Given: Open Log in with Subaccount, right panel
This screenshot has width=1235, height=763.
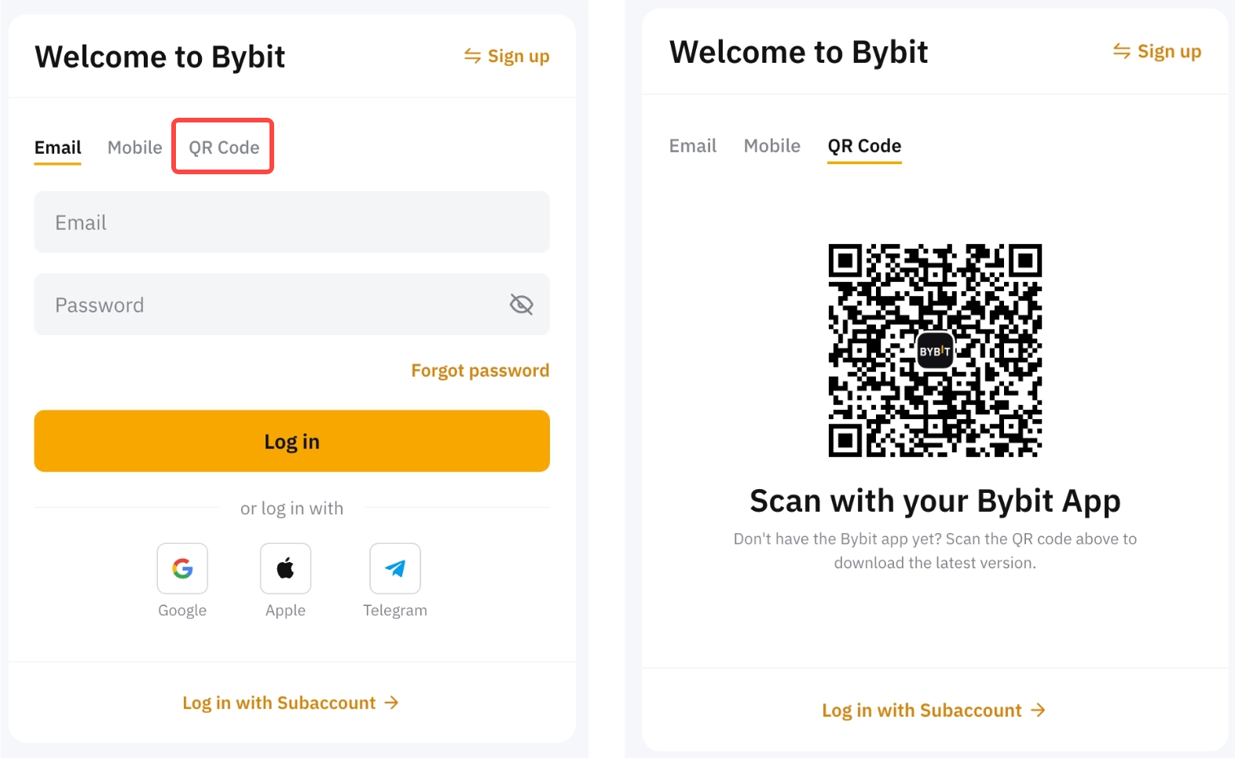Looking at the screenshot, I should coord(933,710).
